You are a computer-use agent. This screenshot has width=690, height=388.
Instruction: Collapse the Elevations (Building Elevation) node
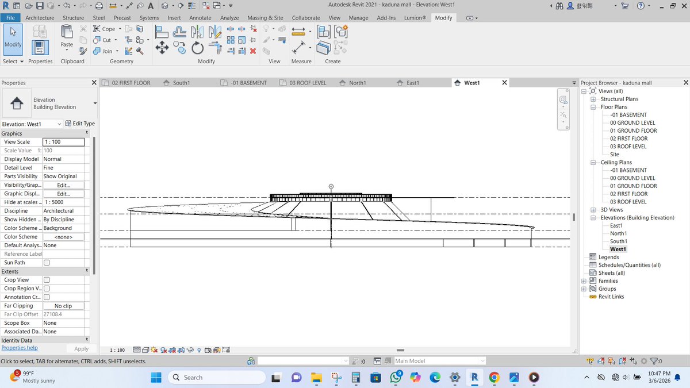pos(593,218)
